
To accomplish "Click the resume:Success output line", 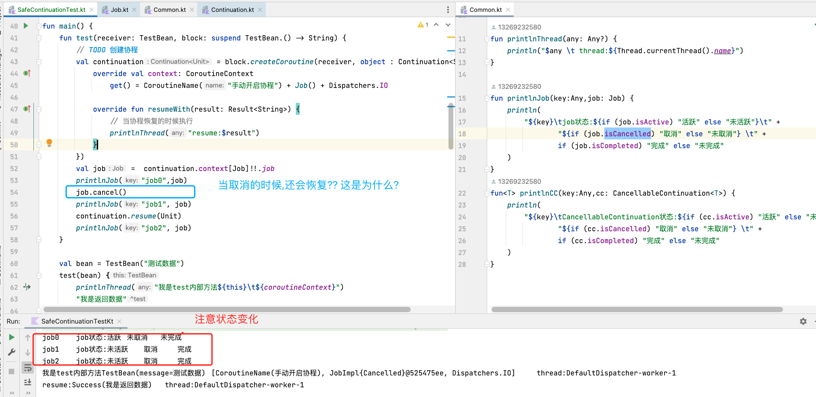I will pyautogui.click(x=173, y=385).
